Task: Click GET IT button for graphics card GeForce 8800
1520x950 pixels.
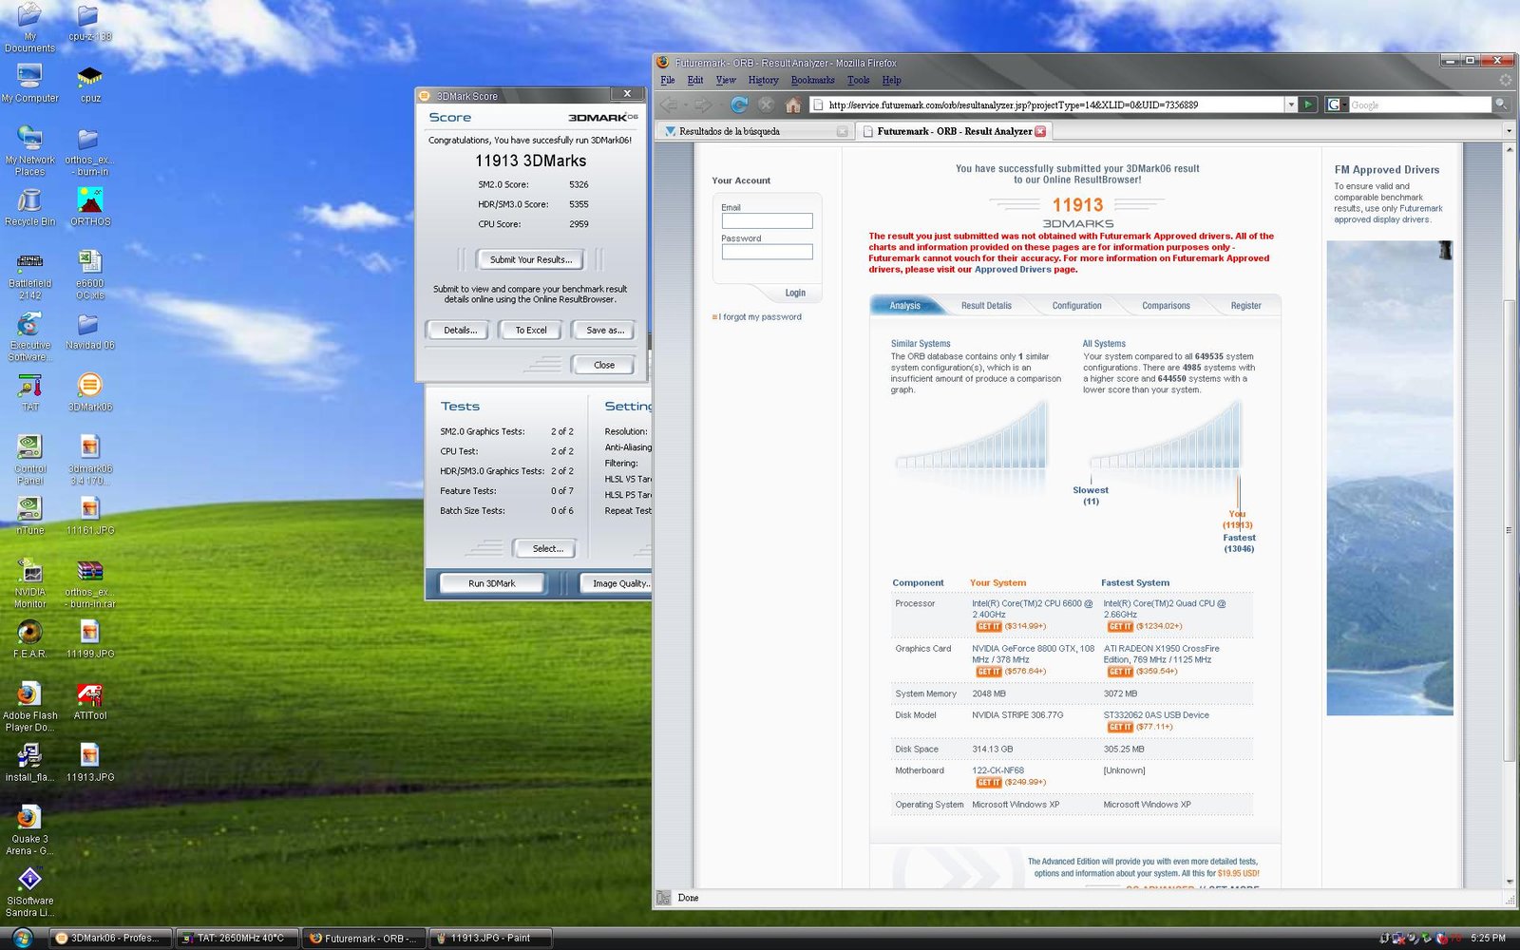Action: (x=989, y=672)
